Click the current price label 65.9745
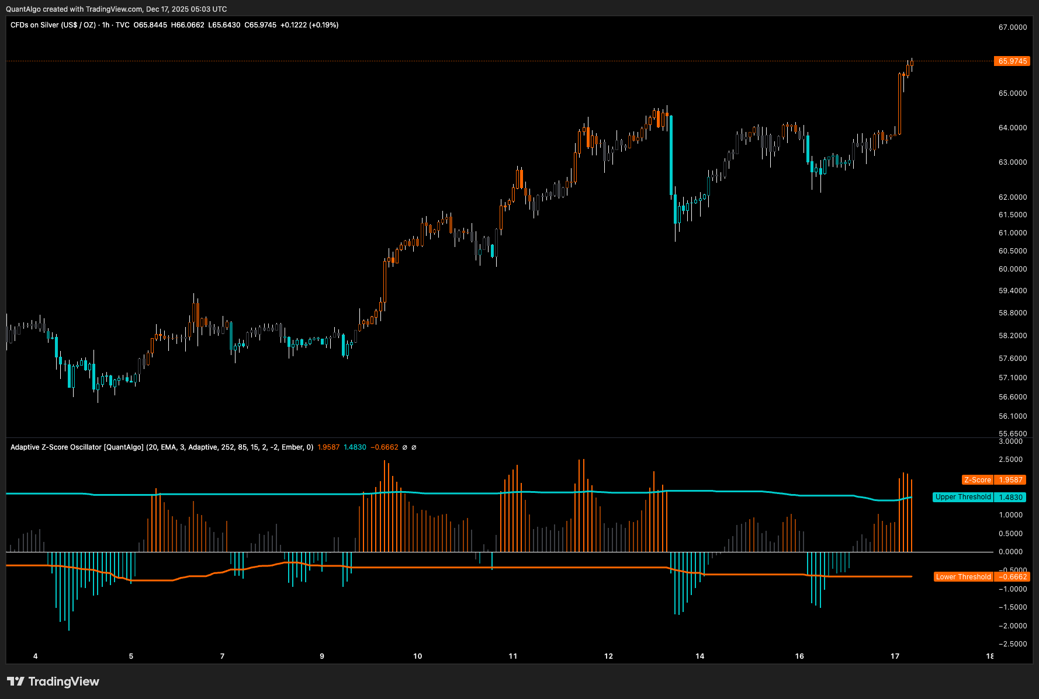This screenshot has width=1039, height=699. click(1012, 61)
